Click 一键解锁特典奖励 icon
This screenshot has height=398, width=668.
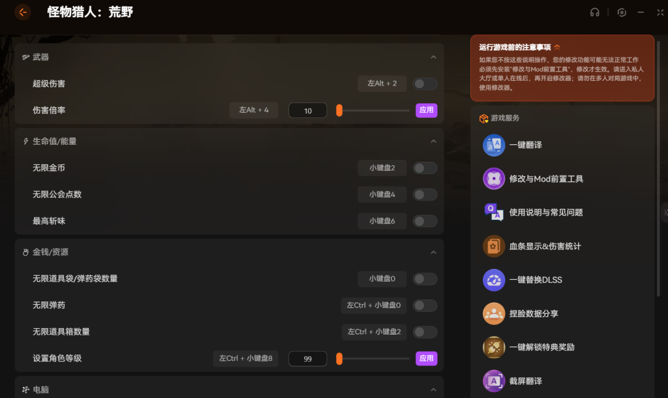tap(494, 347)
